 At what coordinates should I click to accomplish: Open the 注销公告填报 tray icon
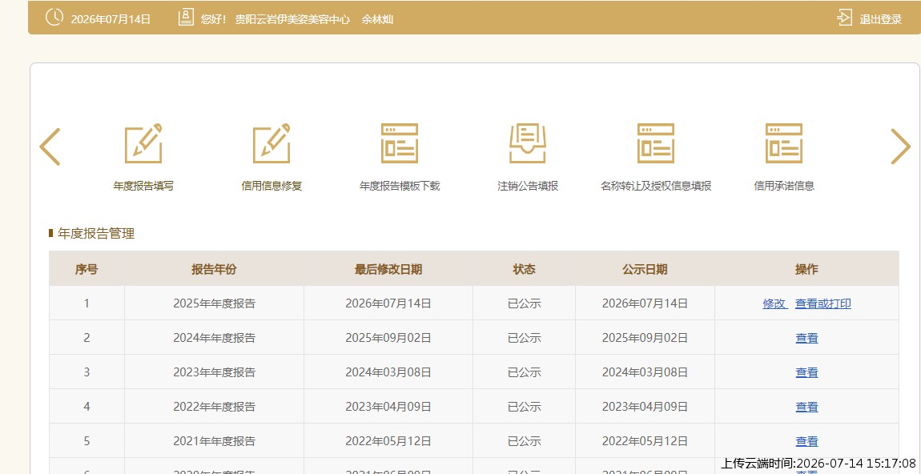click(x=528, y=143)
